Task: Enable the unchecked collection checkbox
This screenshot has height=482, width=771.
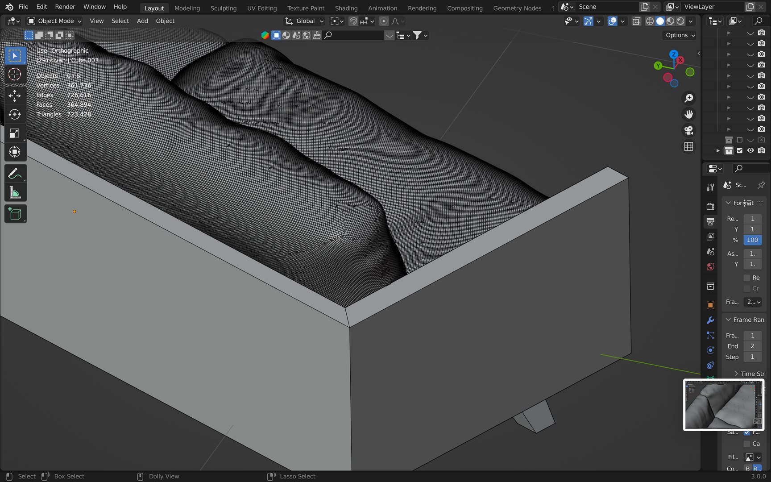Action: (x=740, y=140)
